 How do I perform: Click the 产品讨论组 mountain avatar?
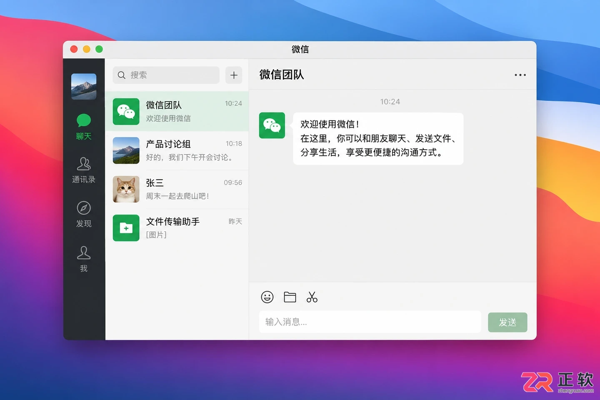126,150
